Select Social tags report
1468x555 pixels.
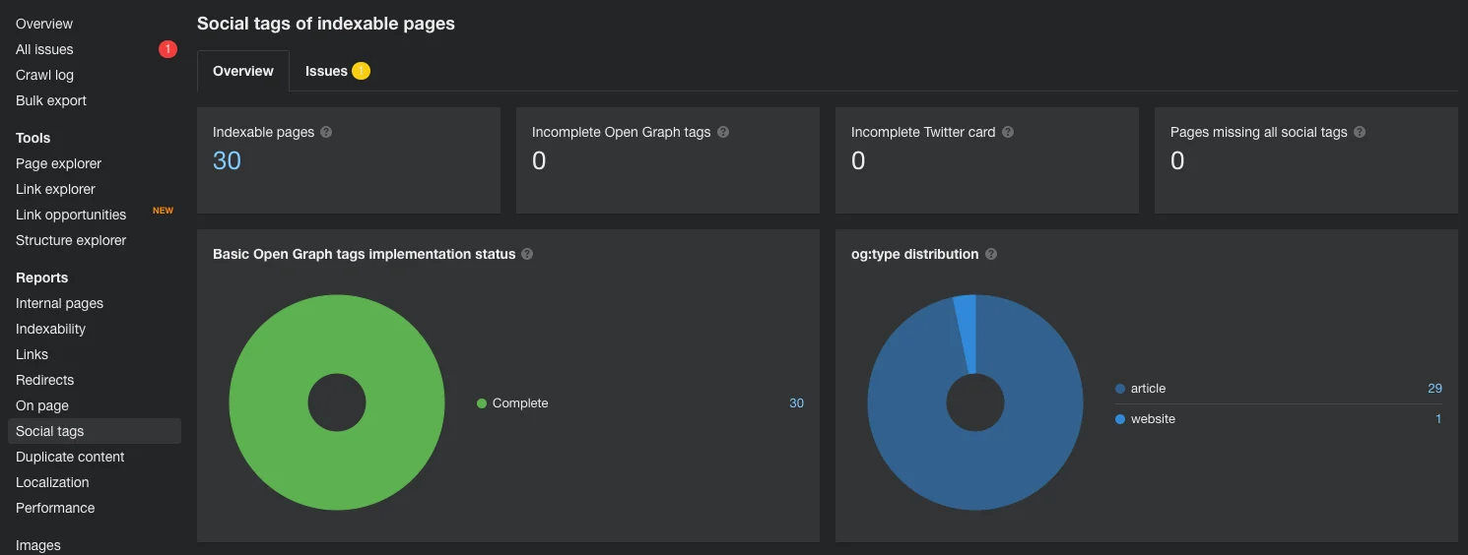95,431
